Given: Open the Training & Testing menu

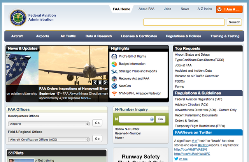Looking at the screenshot, I should coord(225,36).
